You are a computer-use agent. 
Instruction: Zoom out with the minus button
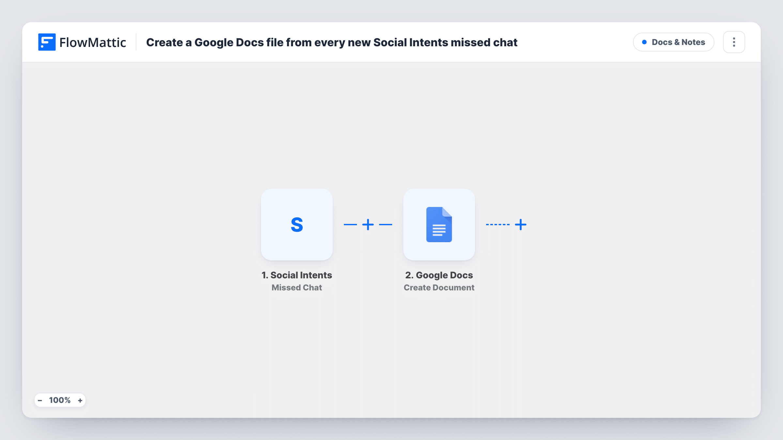click(40, 400)
